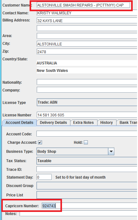Click the empty Account Code field
138x220 pixels.
coord(87,134)
